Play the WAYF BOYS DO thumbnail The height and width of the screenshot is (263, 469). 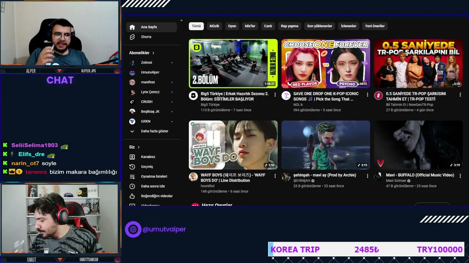[233, 145]
